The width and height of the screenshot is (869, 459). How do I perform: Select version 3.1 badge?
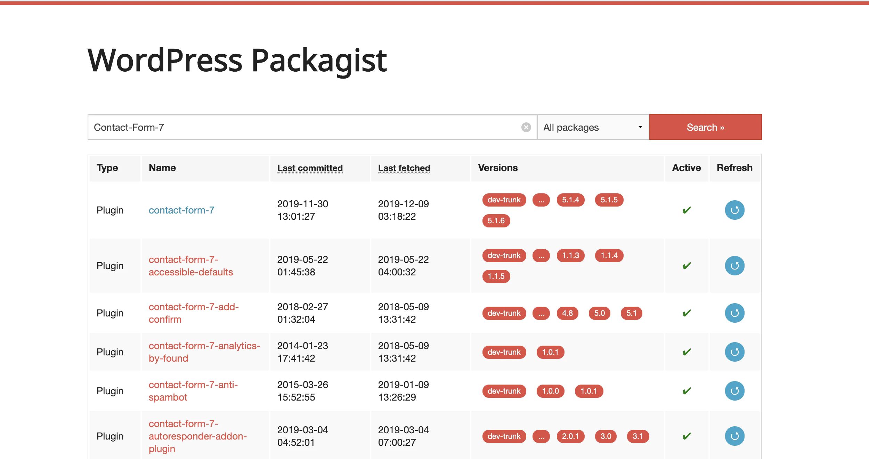[x=638, y=436]
